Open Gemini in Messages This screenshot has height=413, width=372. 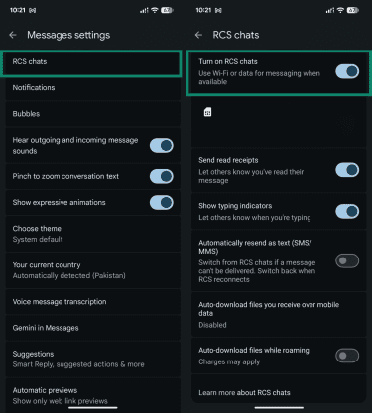tap(93, 328)
